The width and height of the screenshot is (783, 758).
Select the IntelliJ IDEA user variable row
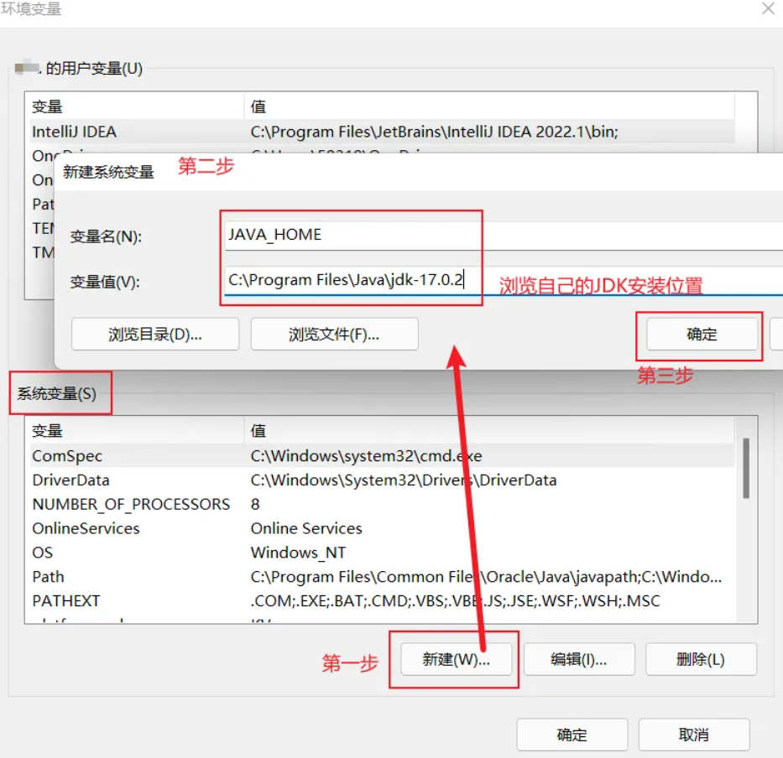[378, 132]
